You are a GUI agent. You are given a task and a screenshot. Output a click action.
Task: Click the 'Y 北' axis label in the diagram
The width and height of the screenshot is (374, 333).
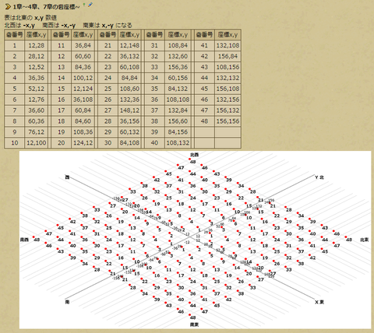pos(319,177)
